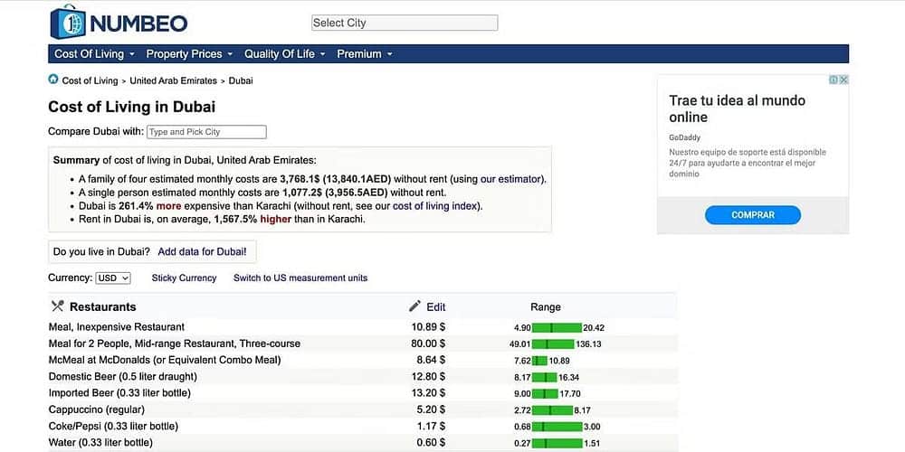Click United Arab Emirates breadcrumb link
Viewport: 905px width, 452px height.
(173, 80)
